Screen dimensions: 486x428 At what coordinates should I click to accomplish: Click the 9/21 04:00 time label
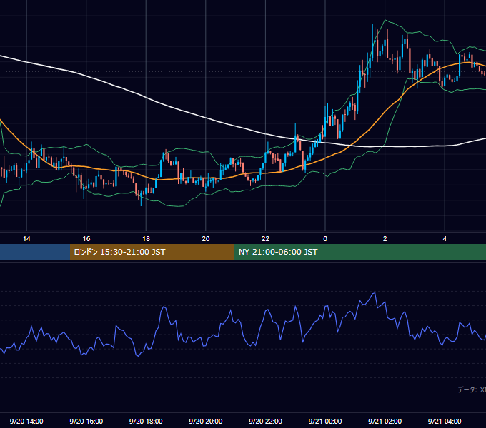[x=445, y=421]
